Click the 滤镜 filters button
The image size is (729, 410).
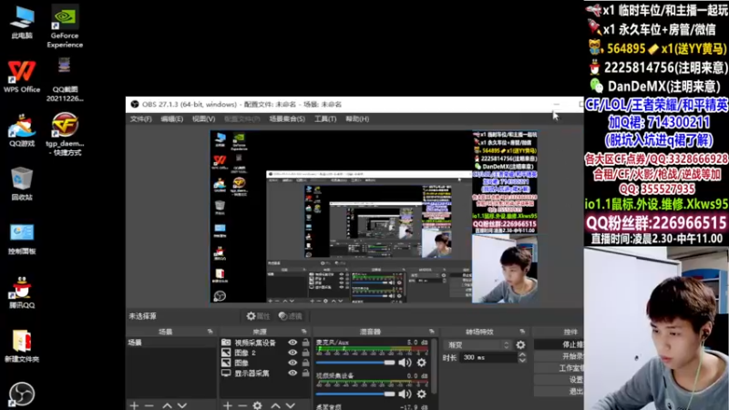290,316
